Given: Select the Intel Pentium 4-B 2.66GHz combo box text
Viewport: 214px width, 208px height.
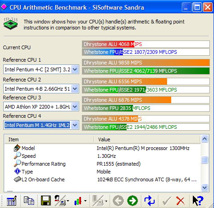Looking at the screenshot, I should click(x=37, y=89).
